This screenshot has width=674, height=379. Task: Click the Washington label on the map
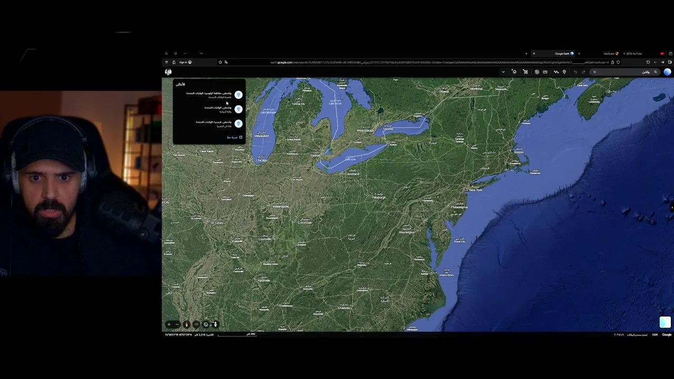[x=407, y=232]
